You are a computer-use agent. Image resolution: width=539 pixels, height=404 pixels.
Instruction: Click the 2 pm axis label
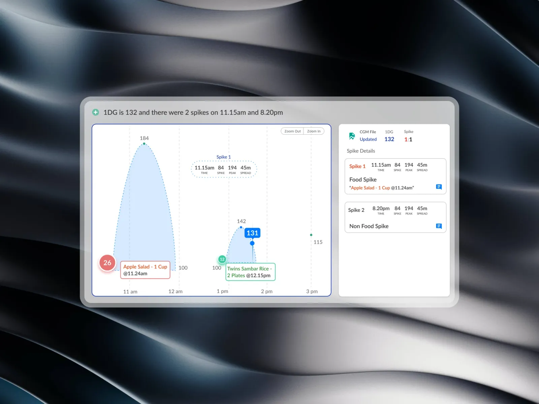pos(267,291)
